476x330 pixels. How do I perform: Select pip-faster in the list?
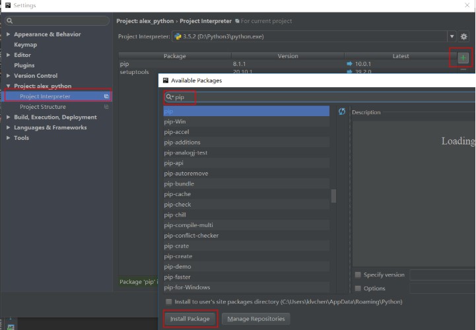coord(246,277)
